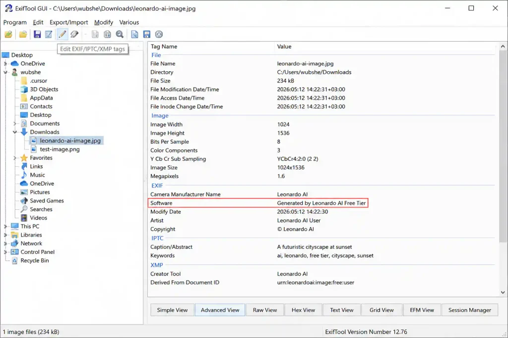Screen dimensions: 508x338
Task: Expand the Favorites folder node
Action: pyautogui.click(x=14, y=158)
